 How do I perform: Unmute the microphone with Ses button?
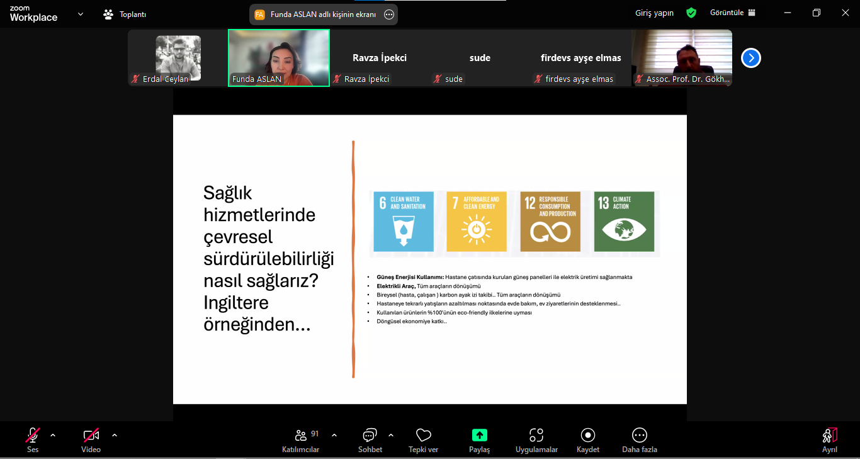click(33, 435)
